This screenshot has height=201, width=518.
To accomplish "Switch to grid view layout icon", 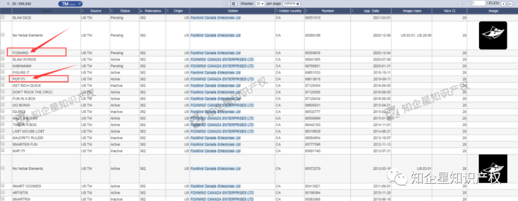I will coord(233,3).
